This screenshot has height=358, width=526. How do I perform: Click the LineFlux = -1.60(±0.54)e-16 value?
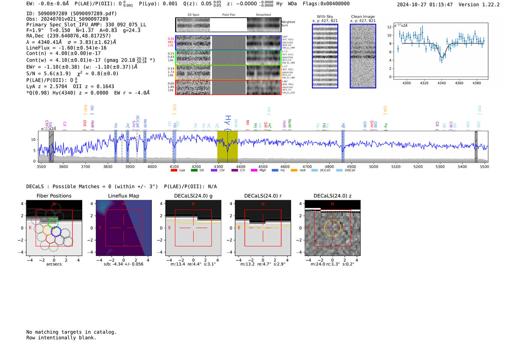coord(67,48)
